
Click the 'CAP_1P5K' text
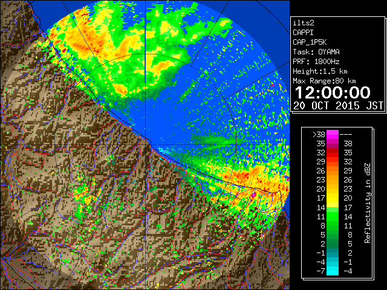coord(310,42)
